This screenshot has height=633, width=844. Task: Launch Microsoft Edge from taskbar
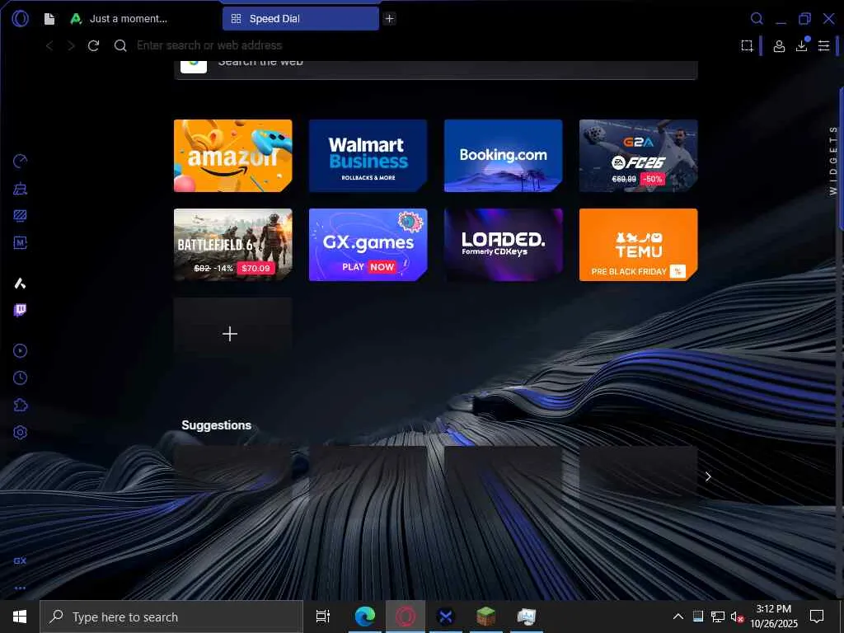365,617
